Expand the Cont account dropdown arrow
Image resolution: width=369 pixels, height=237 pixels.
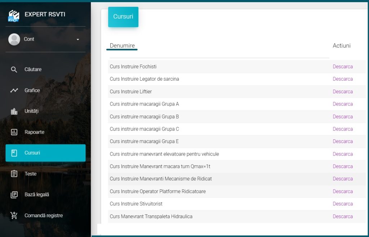78,39
